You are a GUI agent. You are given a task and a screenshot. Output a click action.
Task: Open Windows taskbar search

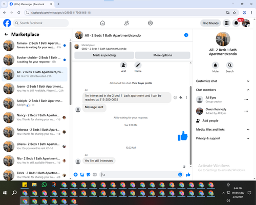14,193
